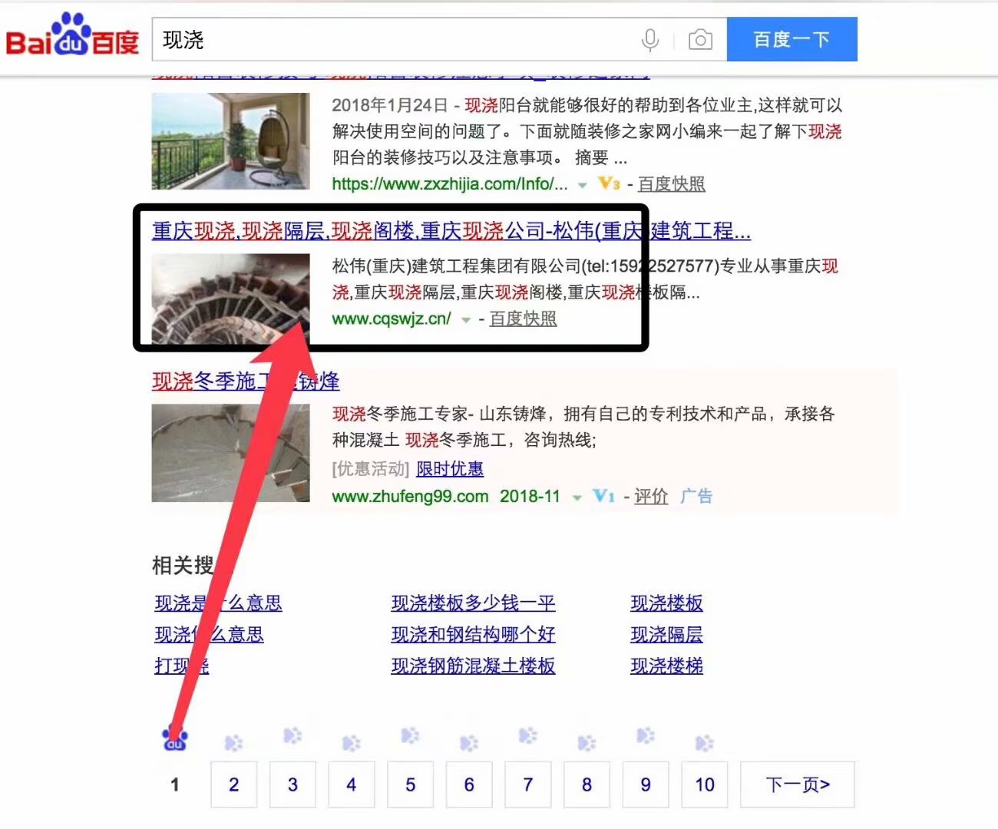Open the www.zhufeng99.com URL link

[410, 496]
